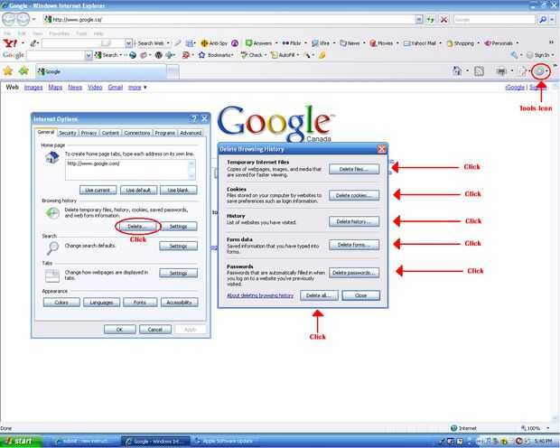Click the Home house icon in command bar
The height and width of the screenshot is (448, 560).
[x=457, y=70]
